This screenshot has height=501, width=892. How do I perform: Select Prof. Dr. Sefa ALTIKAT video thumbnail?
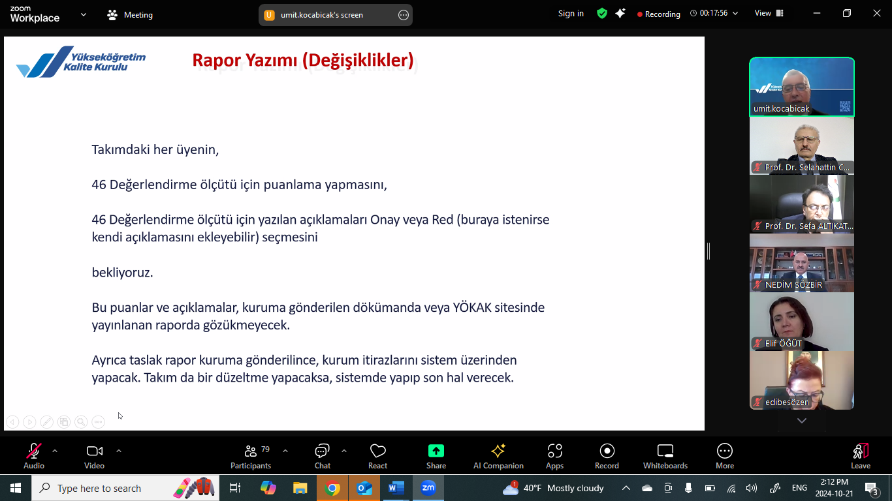coord(802,204)
